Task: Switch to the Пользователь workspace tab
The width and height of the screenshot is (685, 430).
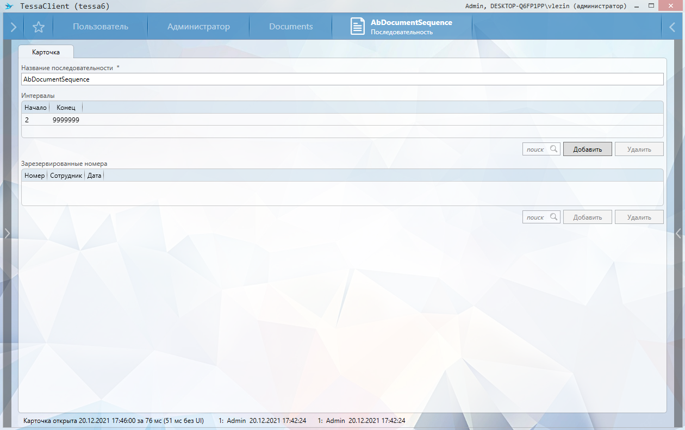Action: coord(101,27)
